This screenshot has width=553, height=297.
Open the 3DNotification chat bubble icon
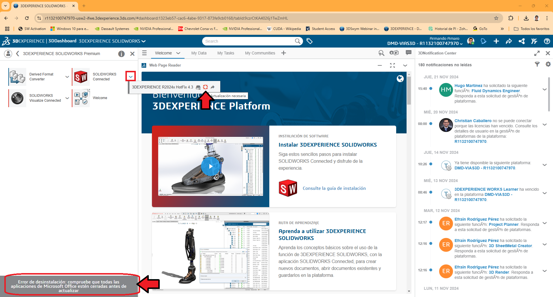pos(484,41)
